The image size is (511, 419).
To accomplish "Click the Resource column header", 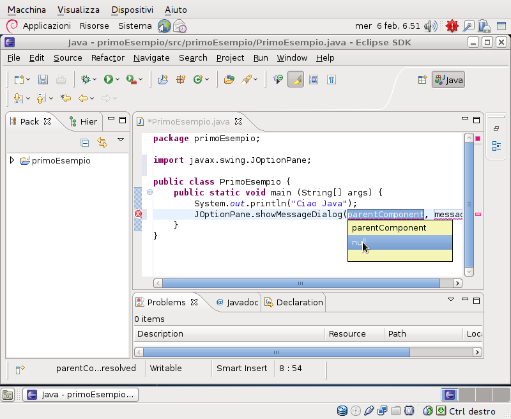I will click(x=355, y=333).
